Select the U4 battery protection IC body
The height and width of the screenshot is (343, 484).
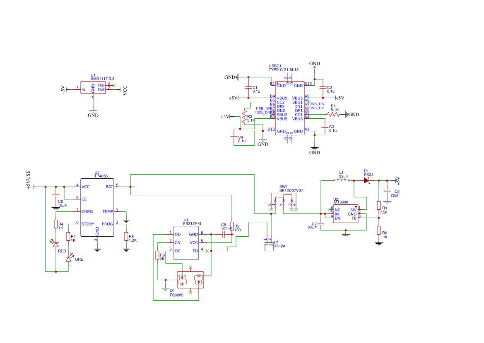[x=186, y=243]
